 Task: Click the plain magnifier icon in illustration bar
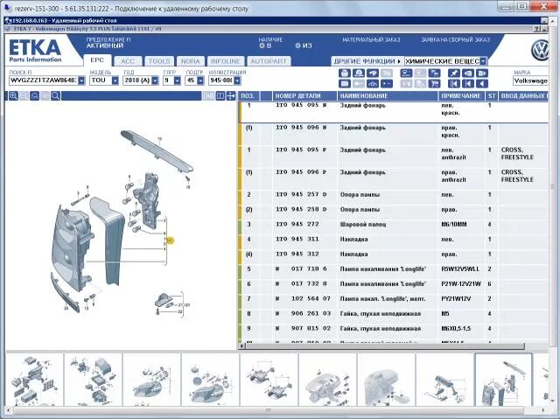tap(55, 95)
